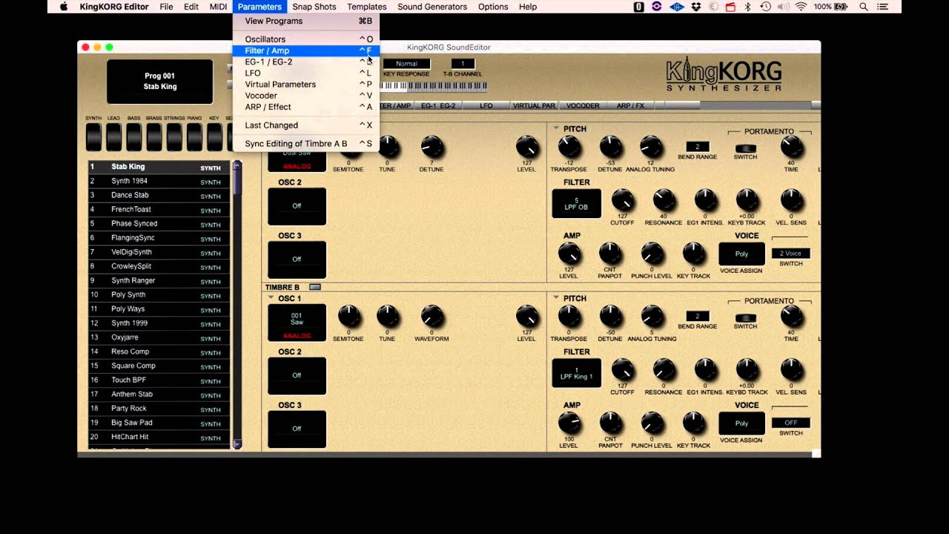Click the Prog 001 Stab King display
The width and height of the screenshot is (949, 534).
tap(159, 82)
